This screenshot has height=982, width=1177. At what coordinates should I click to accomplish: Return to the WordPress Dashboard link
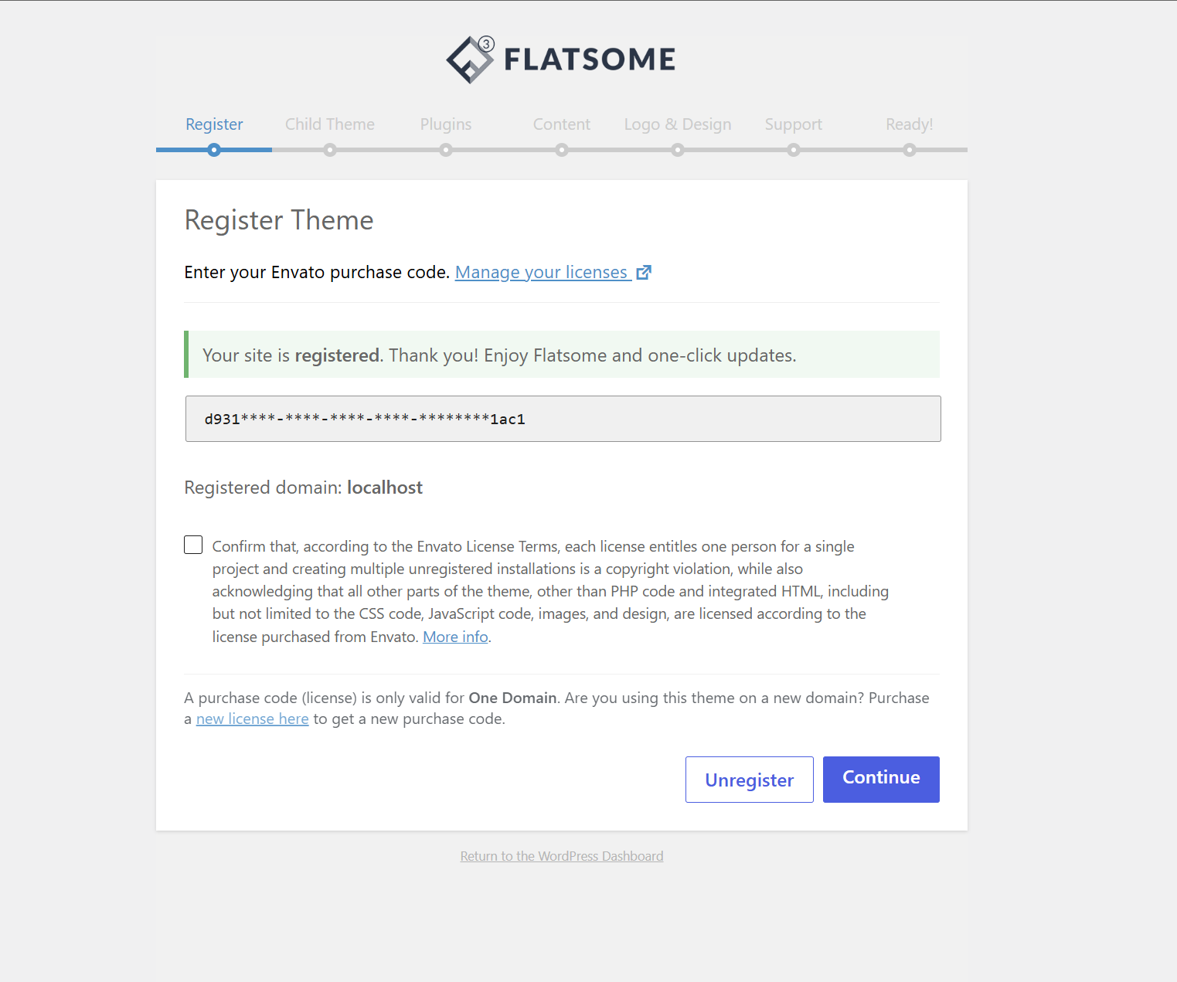[x=562, y=856]
